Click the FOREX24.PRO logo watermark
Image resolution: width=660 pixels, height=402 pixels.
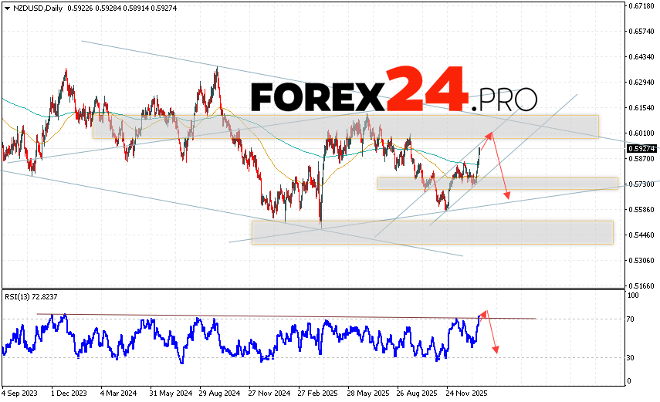click(394, 93)
